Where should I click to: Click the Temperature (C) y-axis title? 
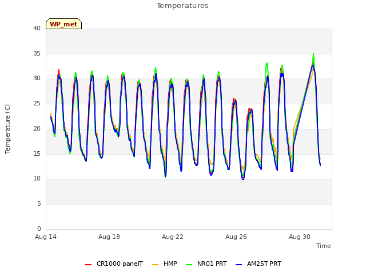click(x=7, y=129)
